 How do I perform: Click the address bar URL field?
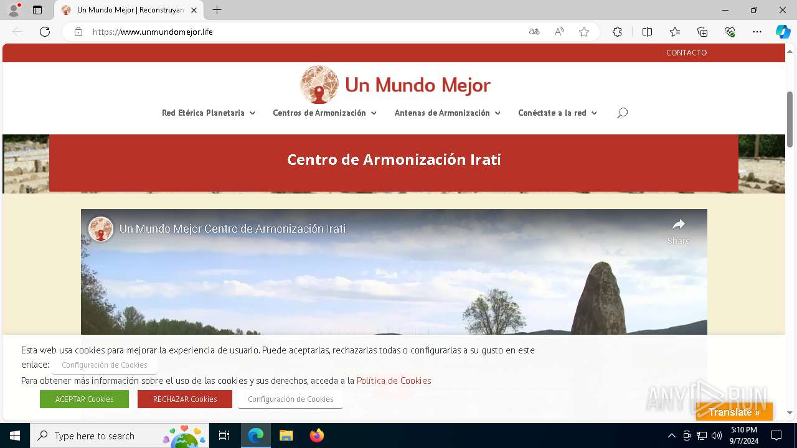305,32
